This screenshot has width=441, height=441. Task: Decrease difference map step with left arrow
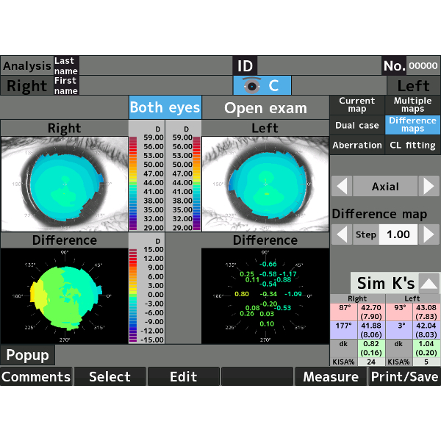tap(340, 234)
